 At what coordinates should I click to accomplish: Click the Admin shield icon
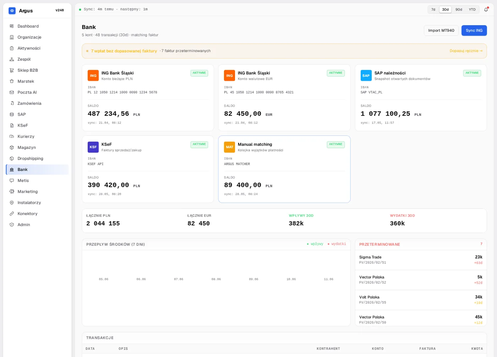tap(12, 225)
